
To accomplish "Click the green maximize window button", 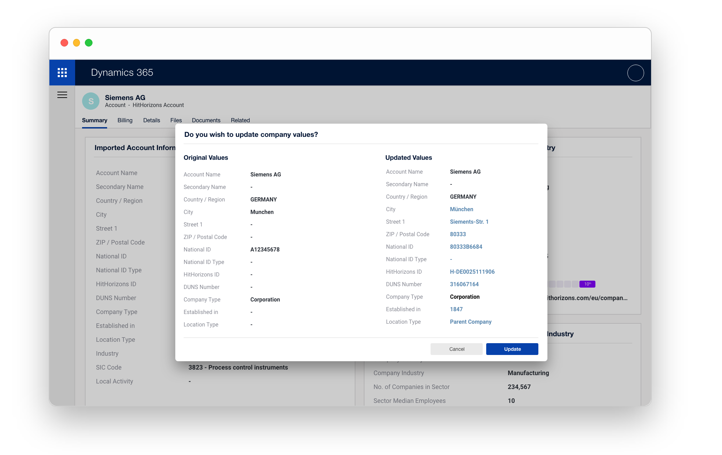I will pyautogui.click(x=89, y=43).
